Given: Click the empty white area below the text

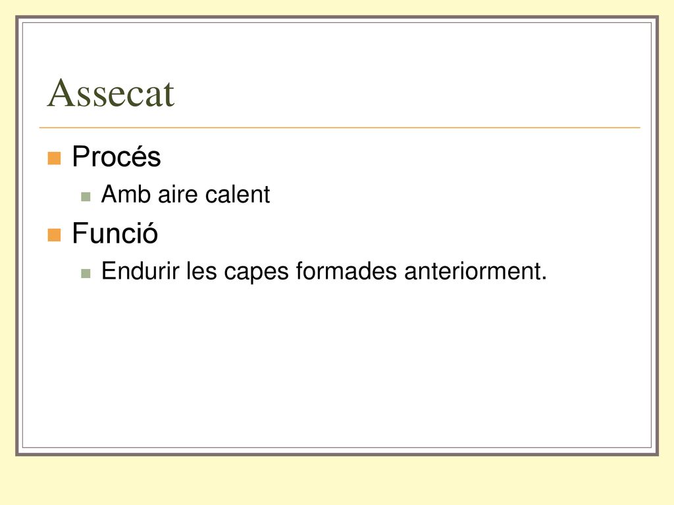Looking at the screenshot, I should (x=337, y=365).
